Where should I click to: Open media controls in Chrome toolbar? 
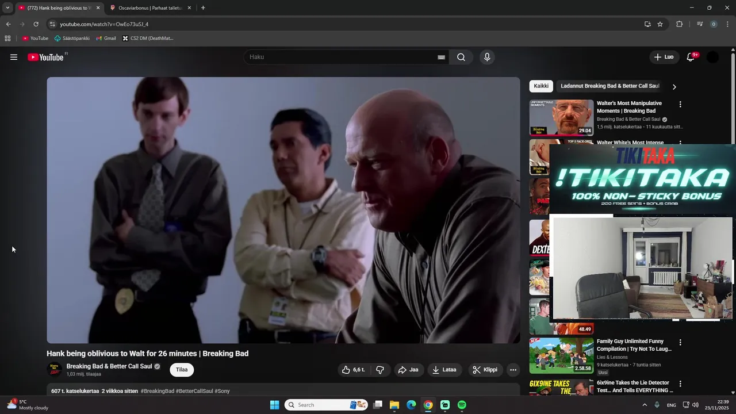(x=700, y=24)
